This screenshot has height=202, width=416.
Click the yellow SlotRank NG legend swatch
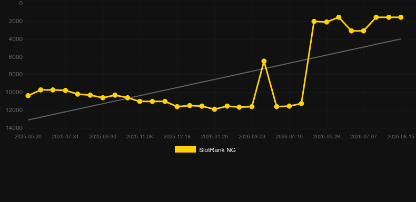(x=185, y=149)
